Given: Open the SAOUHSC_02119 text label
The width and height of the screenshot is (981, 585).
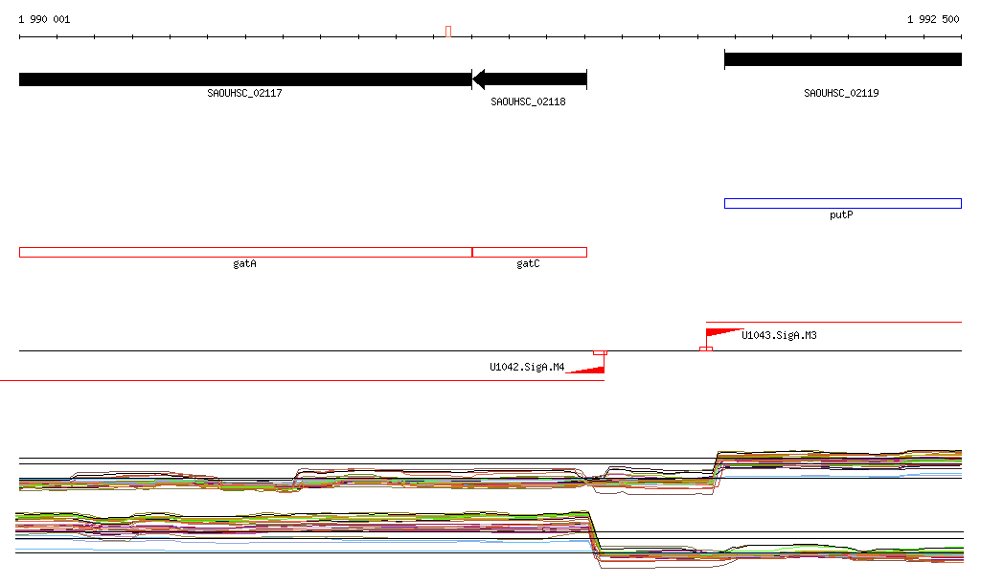Looking at the screenshot, I should click(x=841, y=93).
